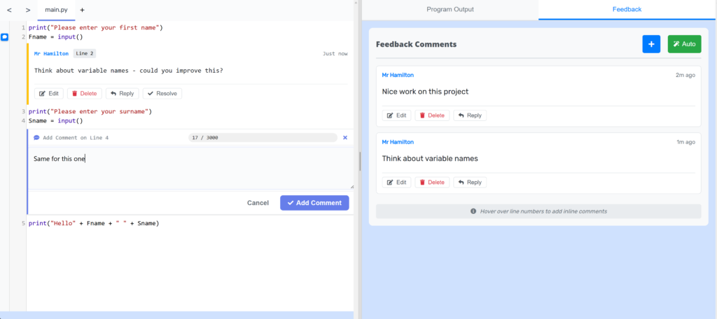This screenshot has width=717, height=319.
Task: Resolve the inline comment on Line 2
Action: tap(162, 93)
